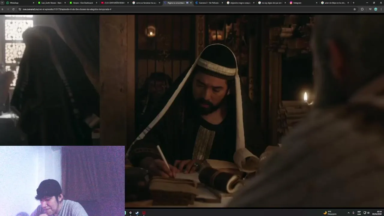Show hidden system tray icons
This screenshot has width=384, height=216.
coord(348,213)
